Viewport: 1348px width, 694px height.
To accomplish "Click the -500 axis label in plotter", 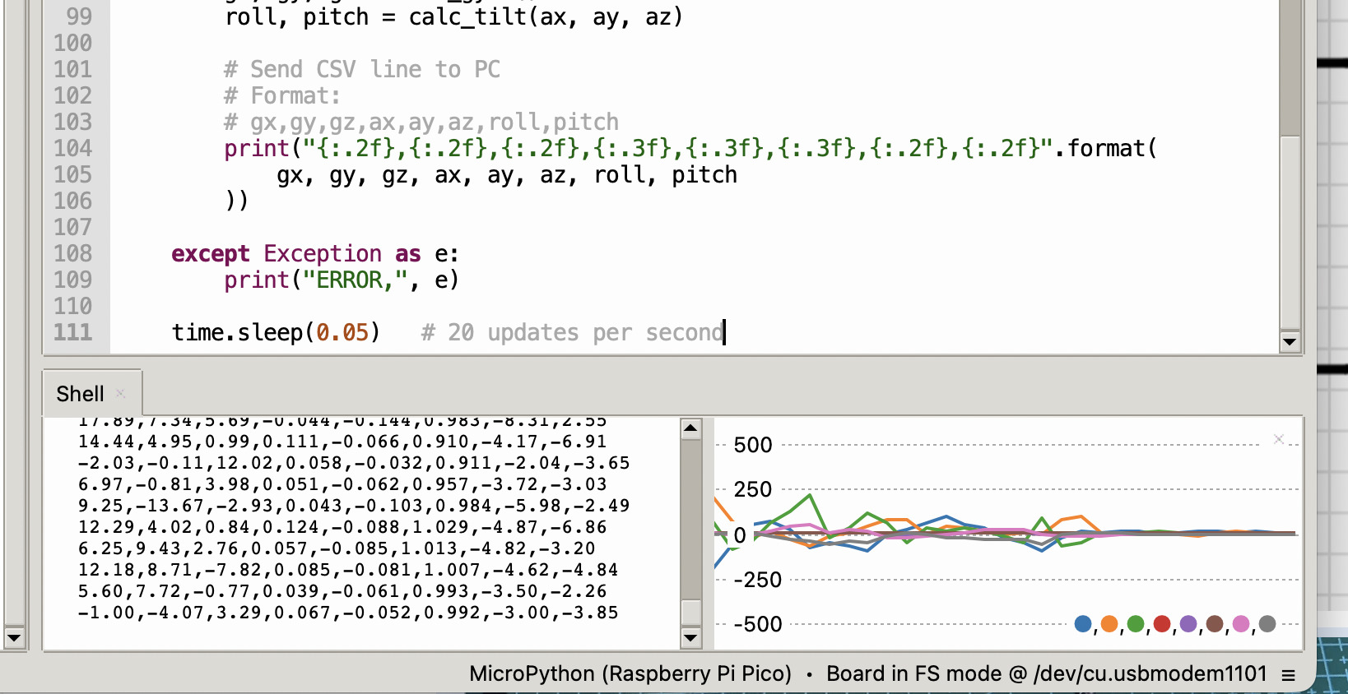I will click(x=757, y=624).
